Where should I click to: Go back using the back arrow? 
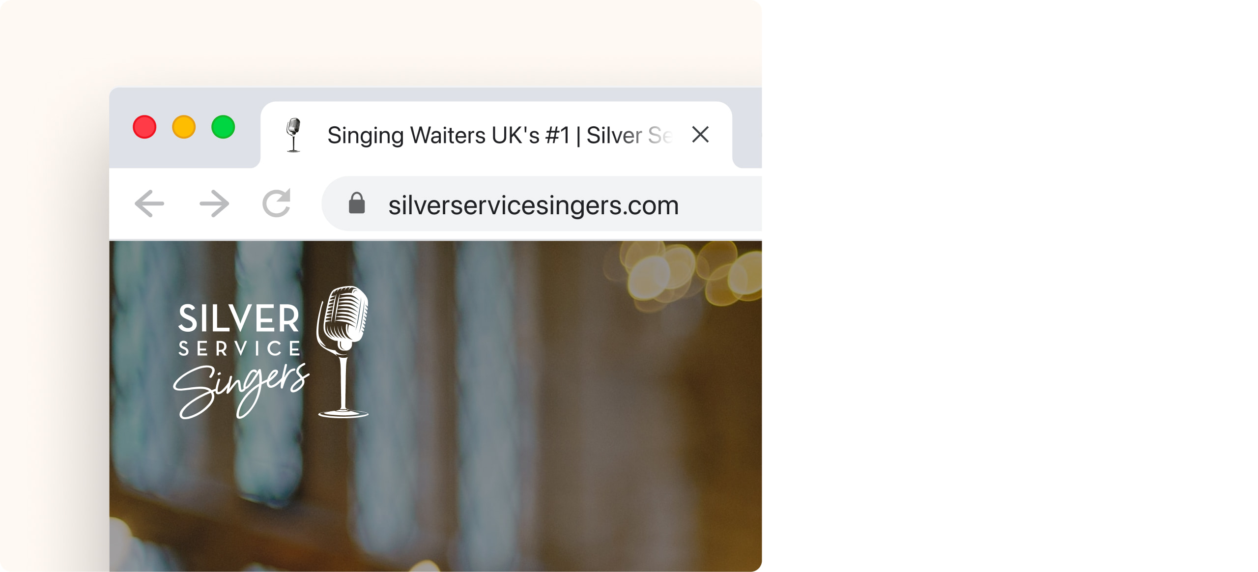(149, 203)
